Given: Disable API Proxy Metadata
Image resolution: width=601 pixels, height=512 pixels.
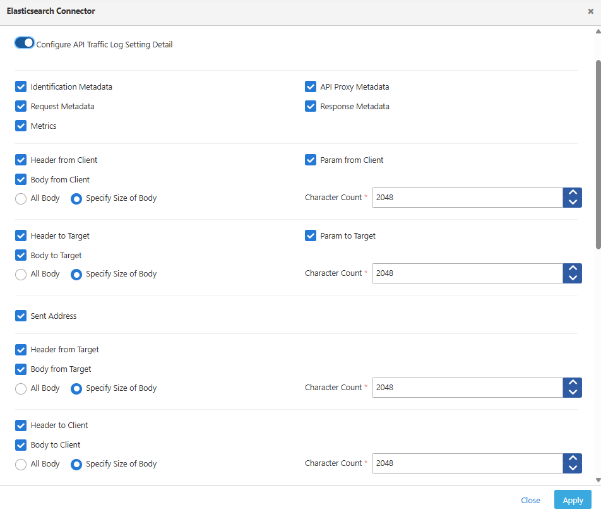Looking at the screenshot, I should pyautogui.click(x=311, y=86).
